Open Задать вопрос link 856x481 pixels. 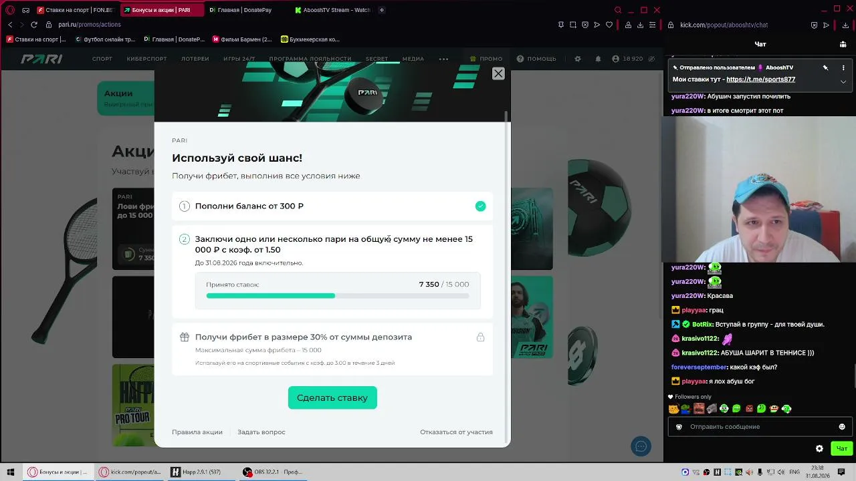coord(261,432)
